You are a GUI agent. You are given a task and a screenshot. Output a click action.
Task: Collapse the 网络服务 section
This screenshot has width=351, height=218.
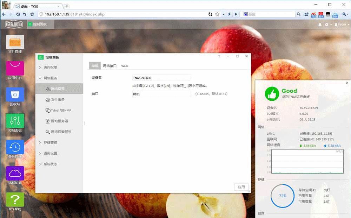click(50, 78)
